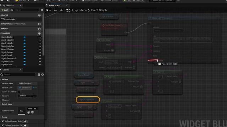
Task: Toggle SignInEmail visibility eye
Action: pyautogui.click(x=40, y=55)
